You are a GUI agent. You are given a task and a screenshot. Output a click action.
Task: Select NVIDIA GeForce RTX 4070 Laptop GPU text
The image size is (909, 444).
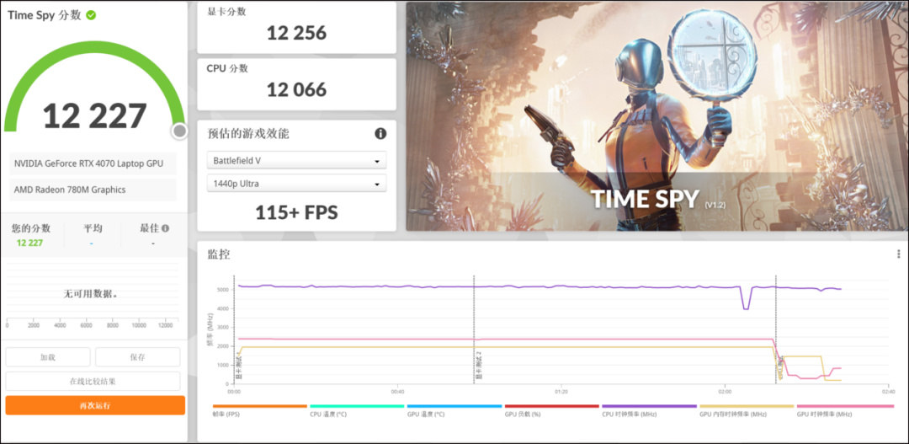click(88, 163)
